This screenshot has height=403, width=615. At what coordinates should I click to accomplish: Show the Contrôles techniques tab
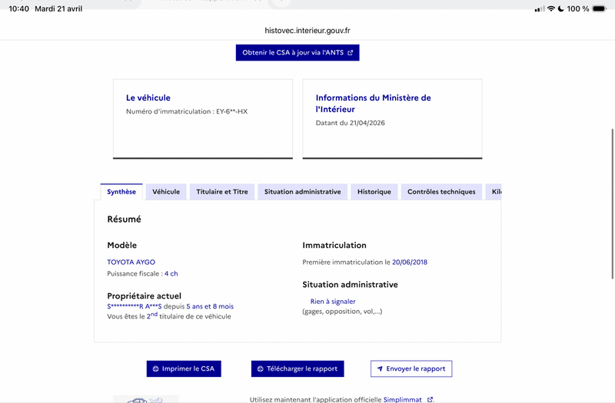tap(441, 192)
